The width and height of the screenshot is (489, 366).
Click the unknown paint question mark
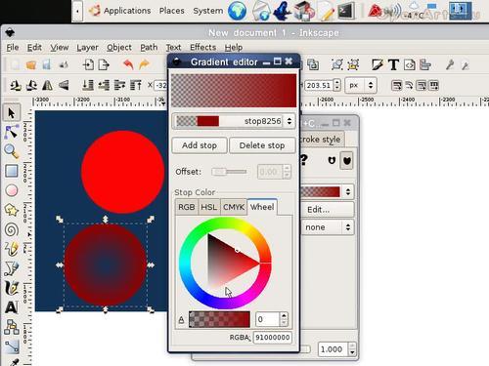pos(304,160)
